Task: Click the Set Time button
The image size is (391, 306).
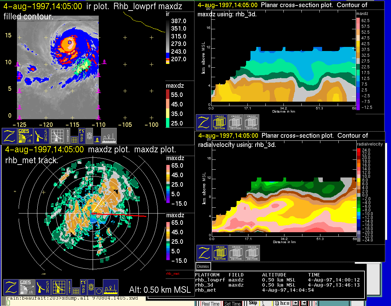Action: coord(232,304)
